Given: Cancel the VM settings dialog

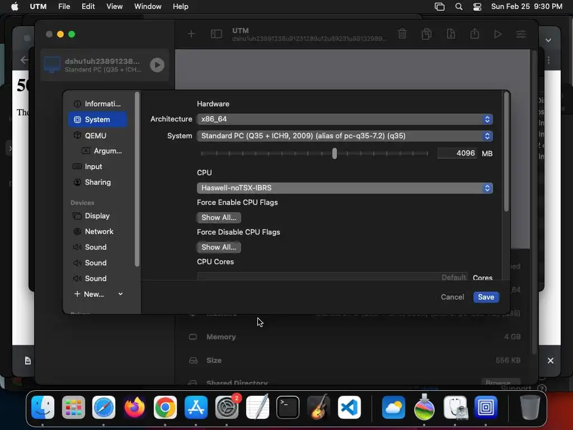Looking at the screenshot, I should [x=452, y=297].
